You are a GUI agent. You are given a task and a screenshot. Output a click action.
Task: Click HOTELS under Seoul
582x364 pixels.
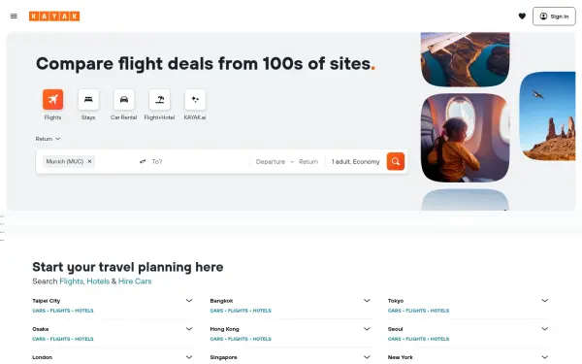coord(439,339)
